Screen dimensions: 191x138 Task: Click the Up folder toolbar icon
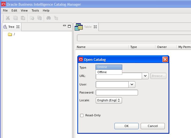click(32, 18)
